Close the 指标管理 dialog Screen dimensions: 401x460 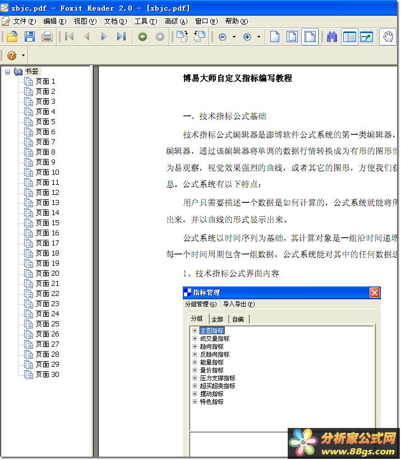(374, 293)
